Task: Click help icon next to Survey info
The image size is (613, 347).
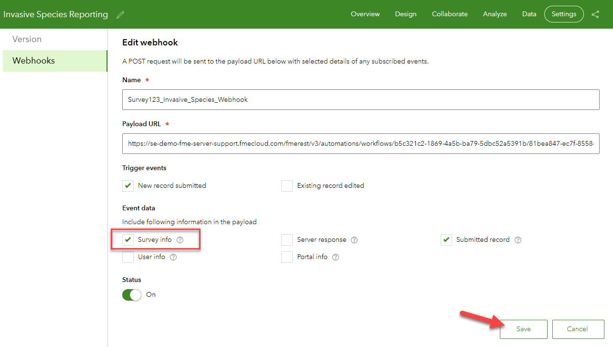Action: click(x=180, y=240)
